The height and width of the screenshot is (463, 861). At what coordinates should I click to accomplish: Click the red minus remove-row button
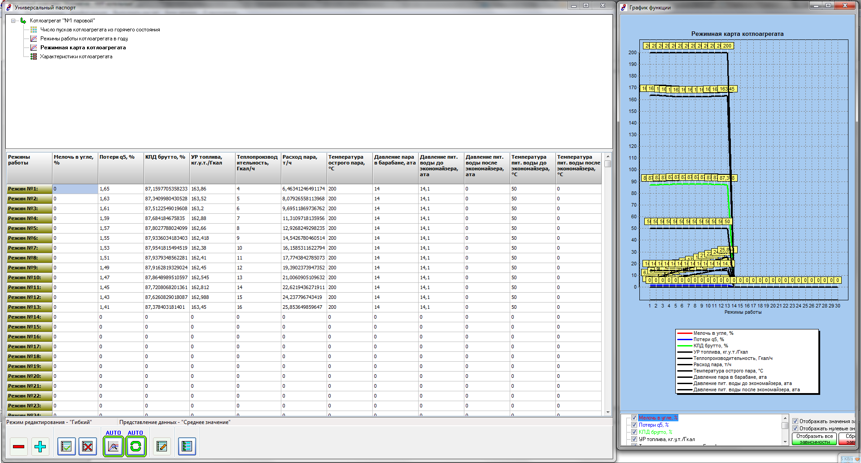pyautogui.click(x=19, y=446)
